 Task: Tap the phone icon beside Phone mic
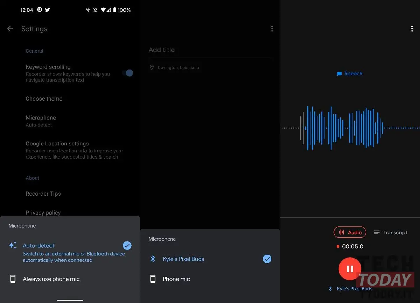(153, 279)
